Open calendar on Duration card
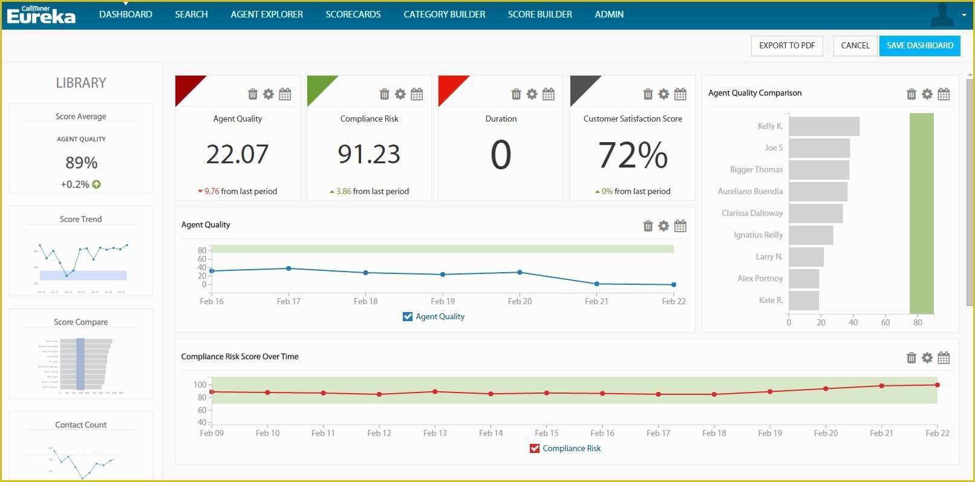Viewport: 975px width, 482px height. click(549, 94)
